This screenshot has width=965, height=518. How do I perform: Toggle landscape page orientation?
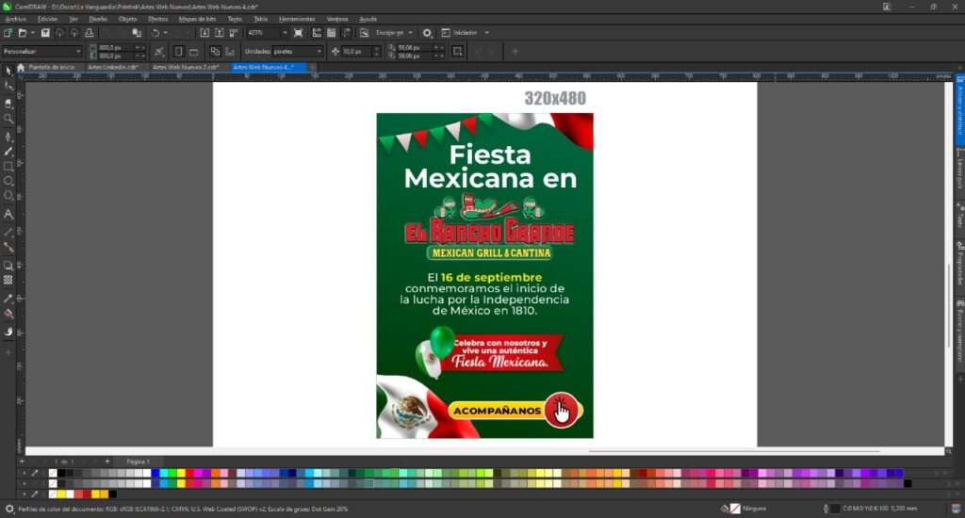(x=194, y=52)
